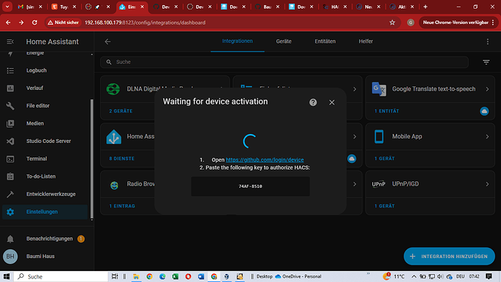
Task: Open the Windows Start menu
Action: pyautogui.click(x=7, y=277)
